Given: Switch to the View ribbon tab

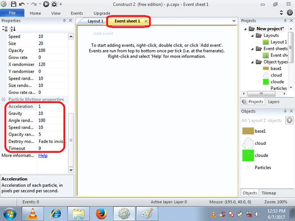Looking at the screenshot, I should pyautogui.click(x=56, y=13).
